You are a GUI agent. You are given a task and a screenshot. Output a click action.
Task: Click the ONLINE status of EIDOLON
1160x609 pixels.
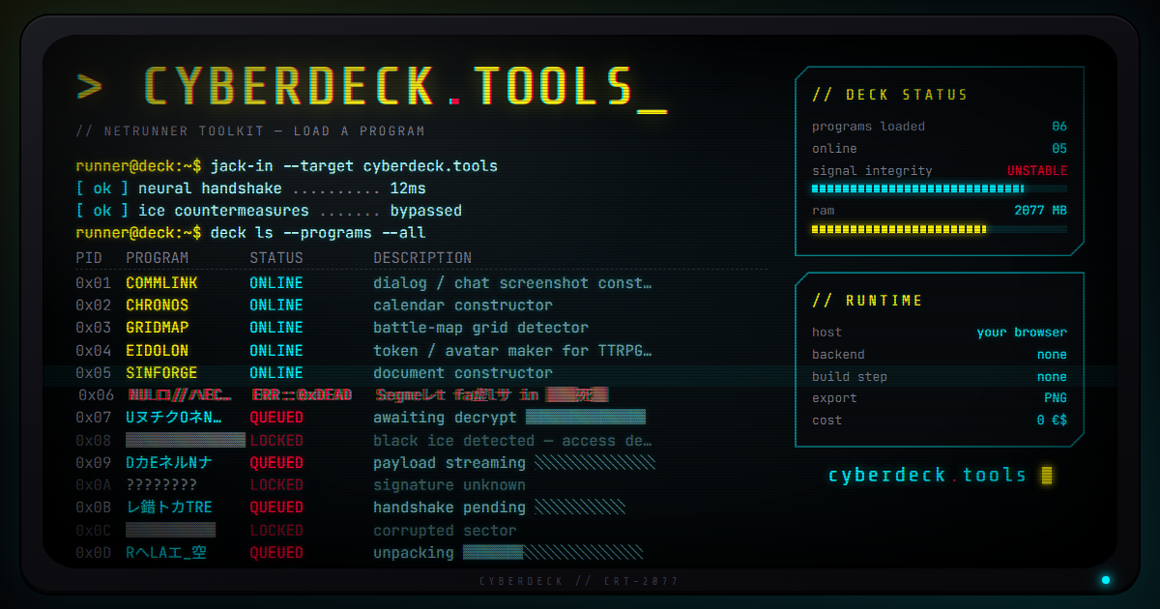(x=276, y=350)
